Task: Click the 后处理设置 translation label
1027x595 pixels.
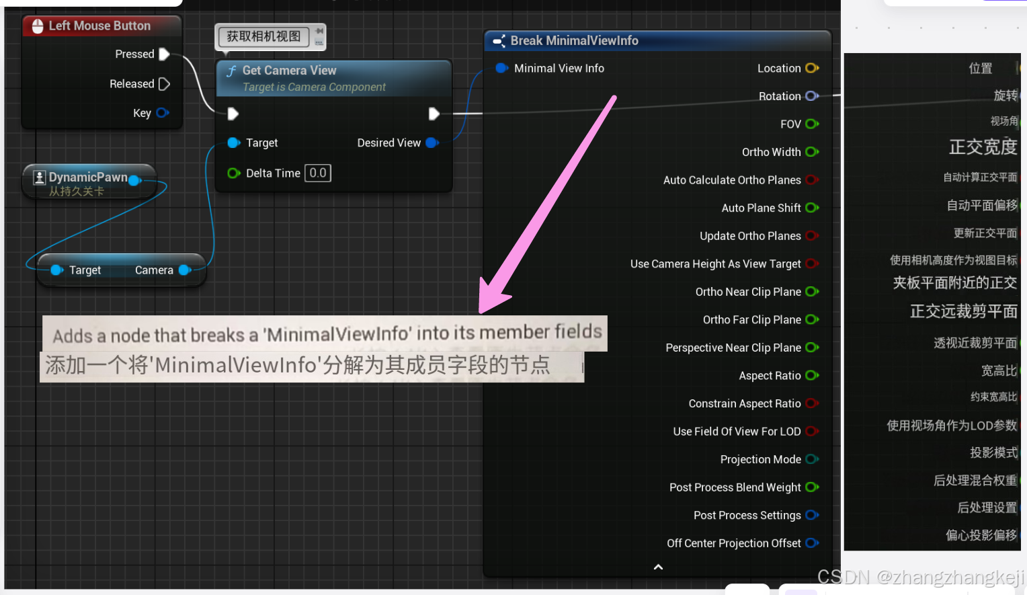Action: pyautogui.click(x=987, y=508)
